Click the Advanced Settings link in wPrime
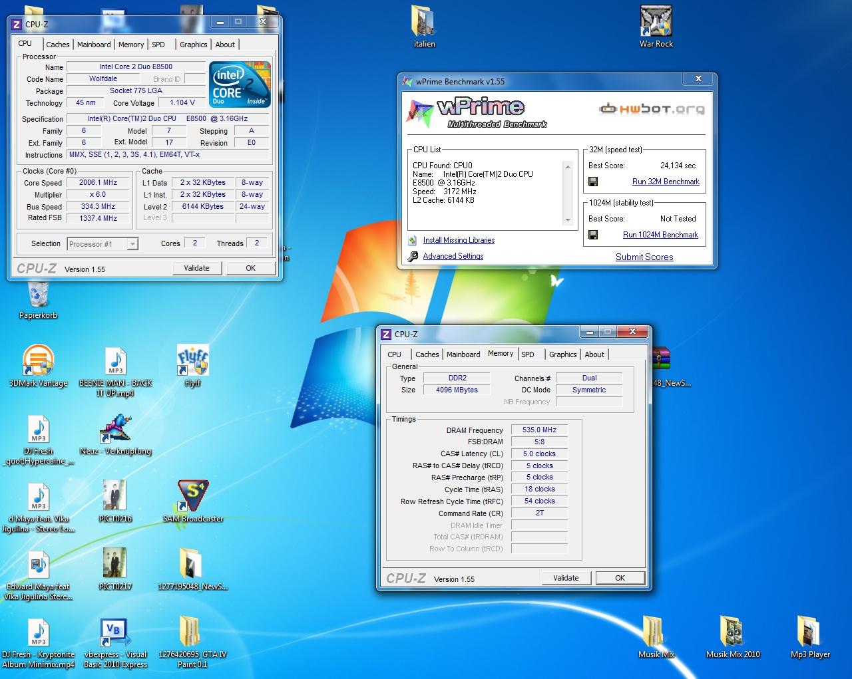 [x=453, y=256]
